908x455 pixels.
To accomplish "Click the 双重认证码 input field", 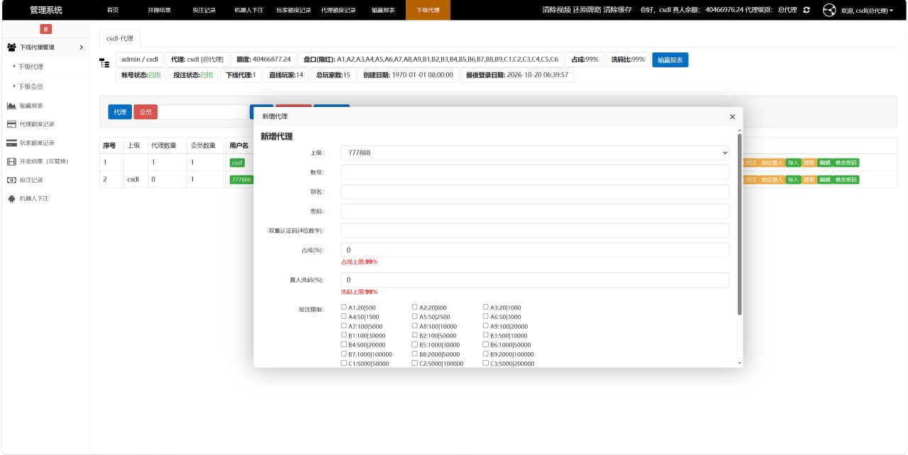I will [x=535, y=230].
